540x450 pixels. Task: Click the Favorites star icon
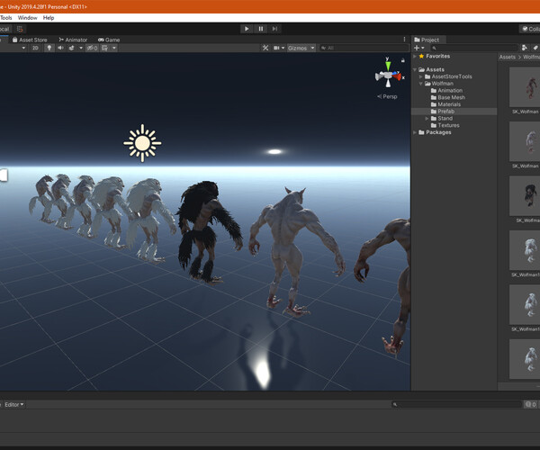point(421,56)
